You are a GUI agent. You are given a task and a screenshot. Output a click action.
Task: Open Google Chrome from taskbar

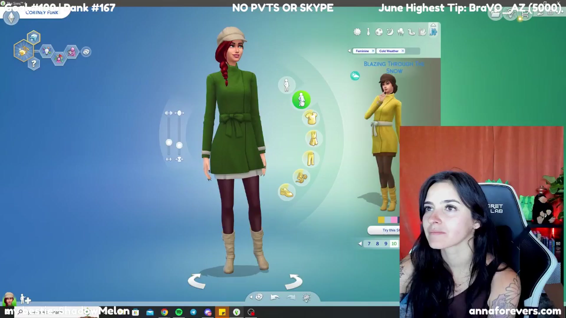click(x=164, y=312)
